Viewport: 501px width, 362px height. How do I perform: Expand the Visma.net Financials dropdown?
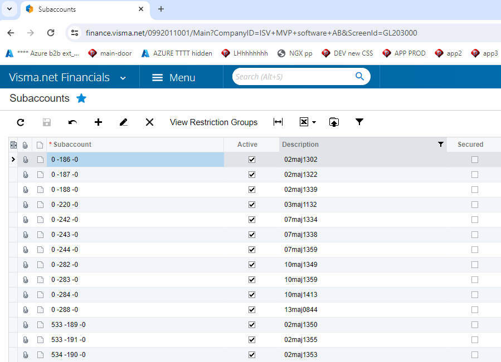pyautogui.click(x=123, y=78)
